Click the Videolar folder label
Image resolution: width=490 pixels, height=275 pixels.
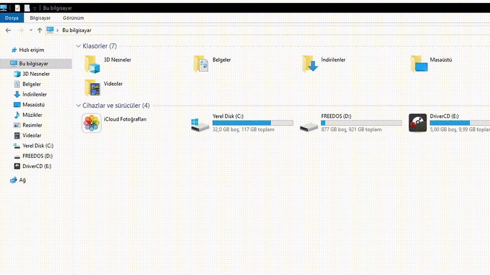click(113, 84)
